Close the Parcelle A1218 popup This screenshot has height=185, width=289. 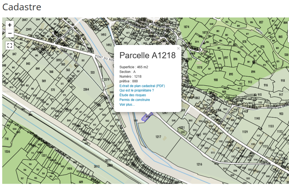tap(178, 49)
